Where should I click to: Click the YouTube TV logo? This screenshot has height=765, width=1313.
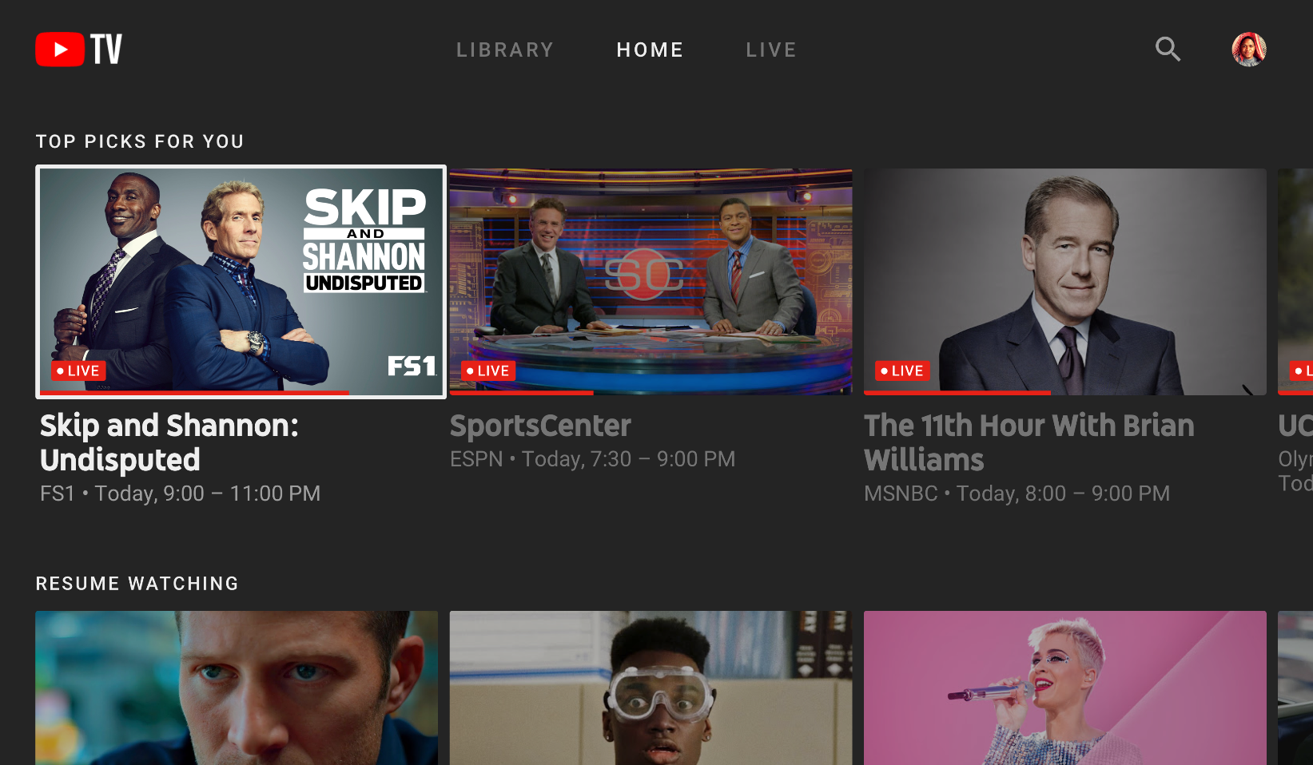coord(78,50)
